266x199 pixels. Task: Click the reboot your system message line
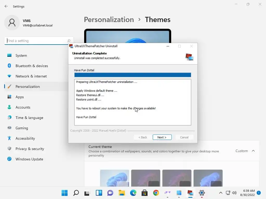[x=116, y=108]
